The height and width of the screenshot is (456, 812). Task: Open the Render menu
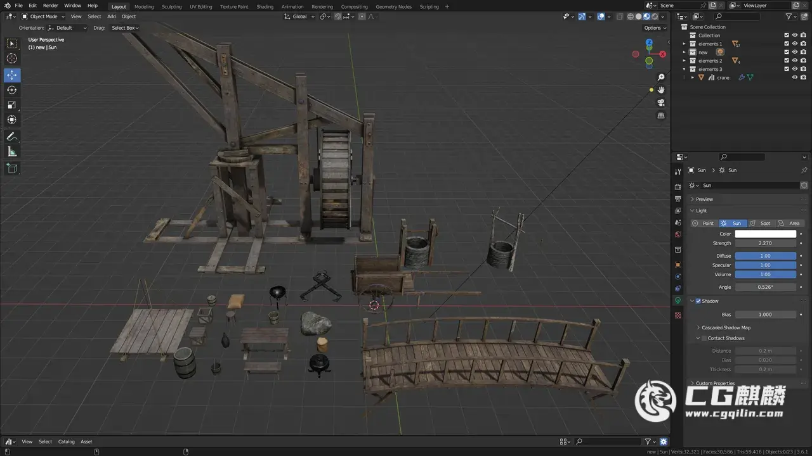[x=50, y=6]
